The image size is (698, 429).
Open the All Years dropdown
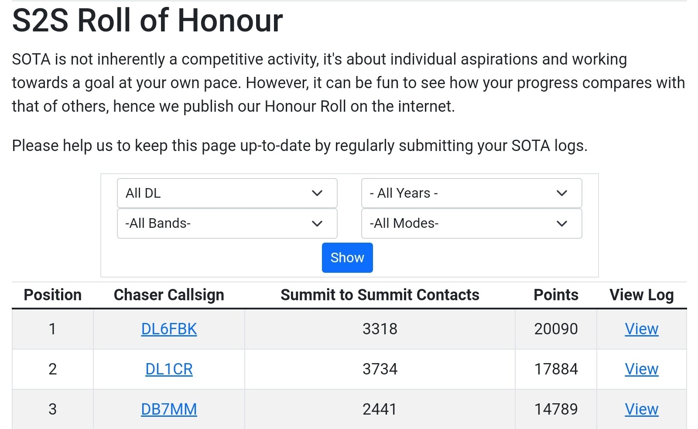click(472, 193)
